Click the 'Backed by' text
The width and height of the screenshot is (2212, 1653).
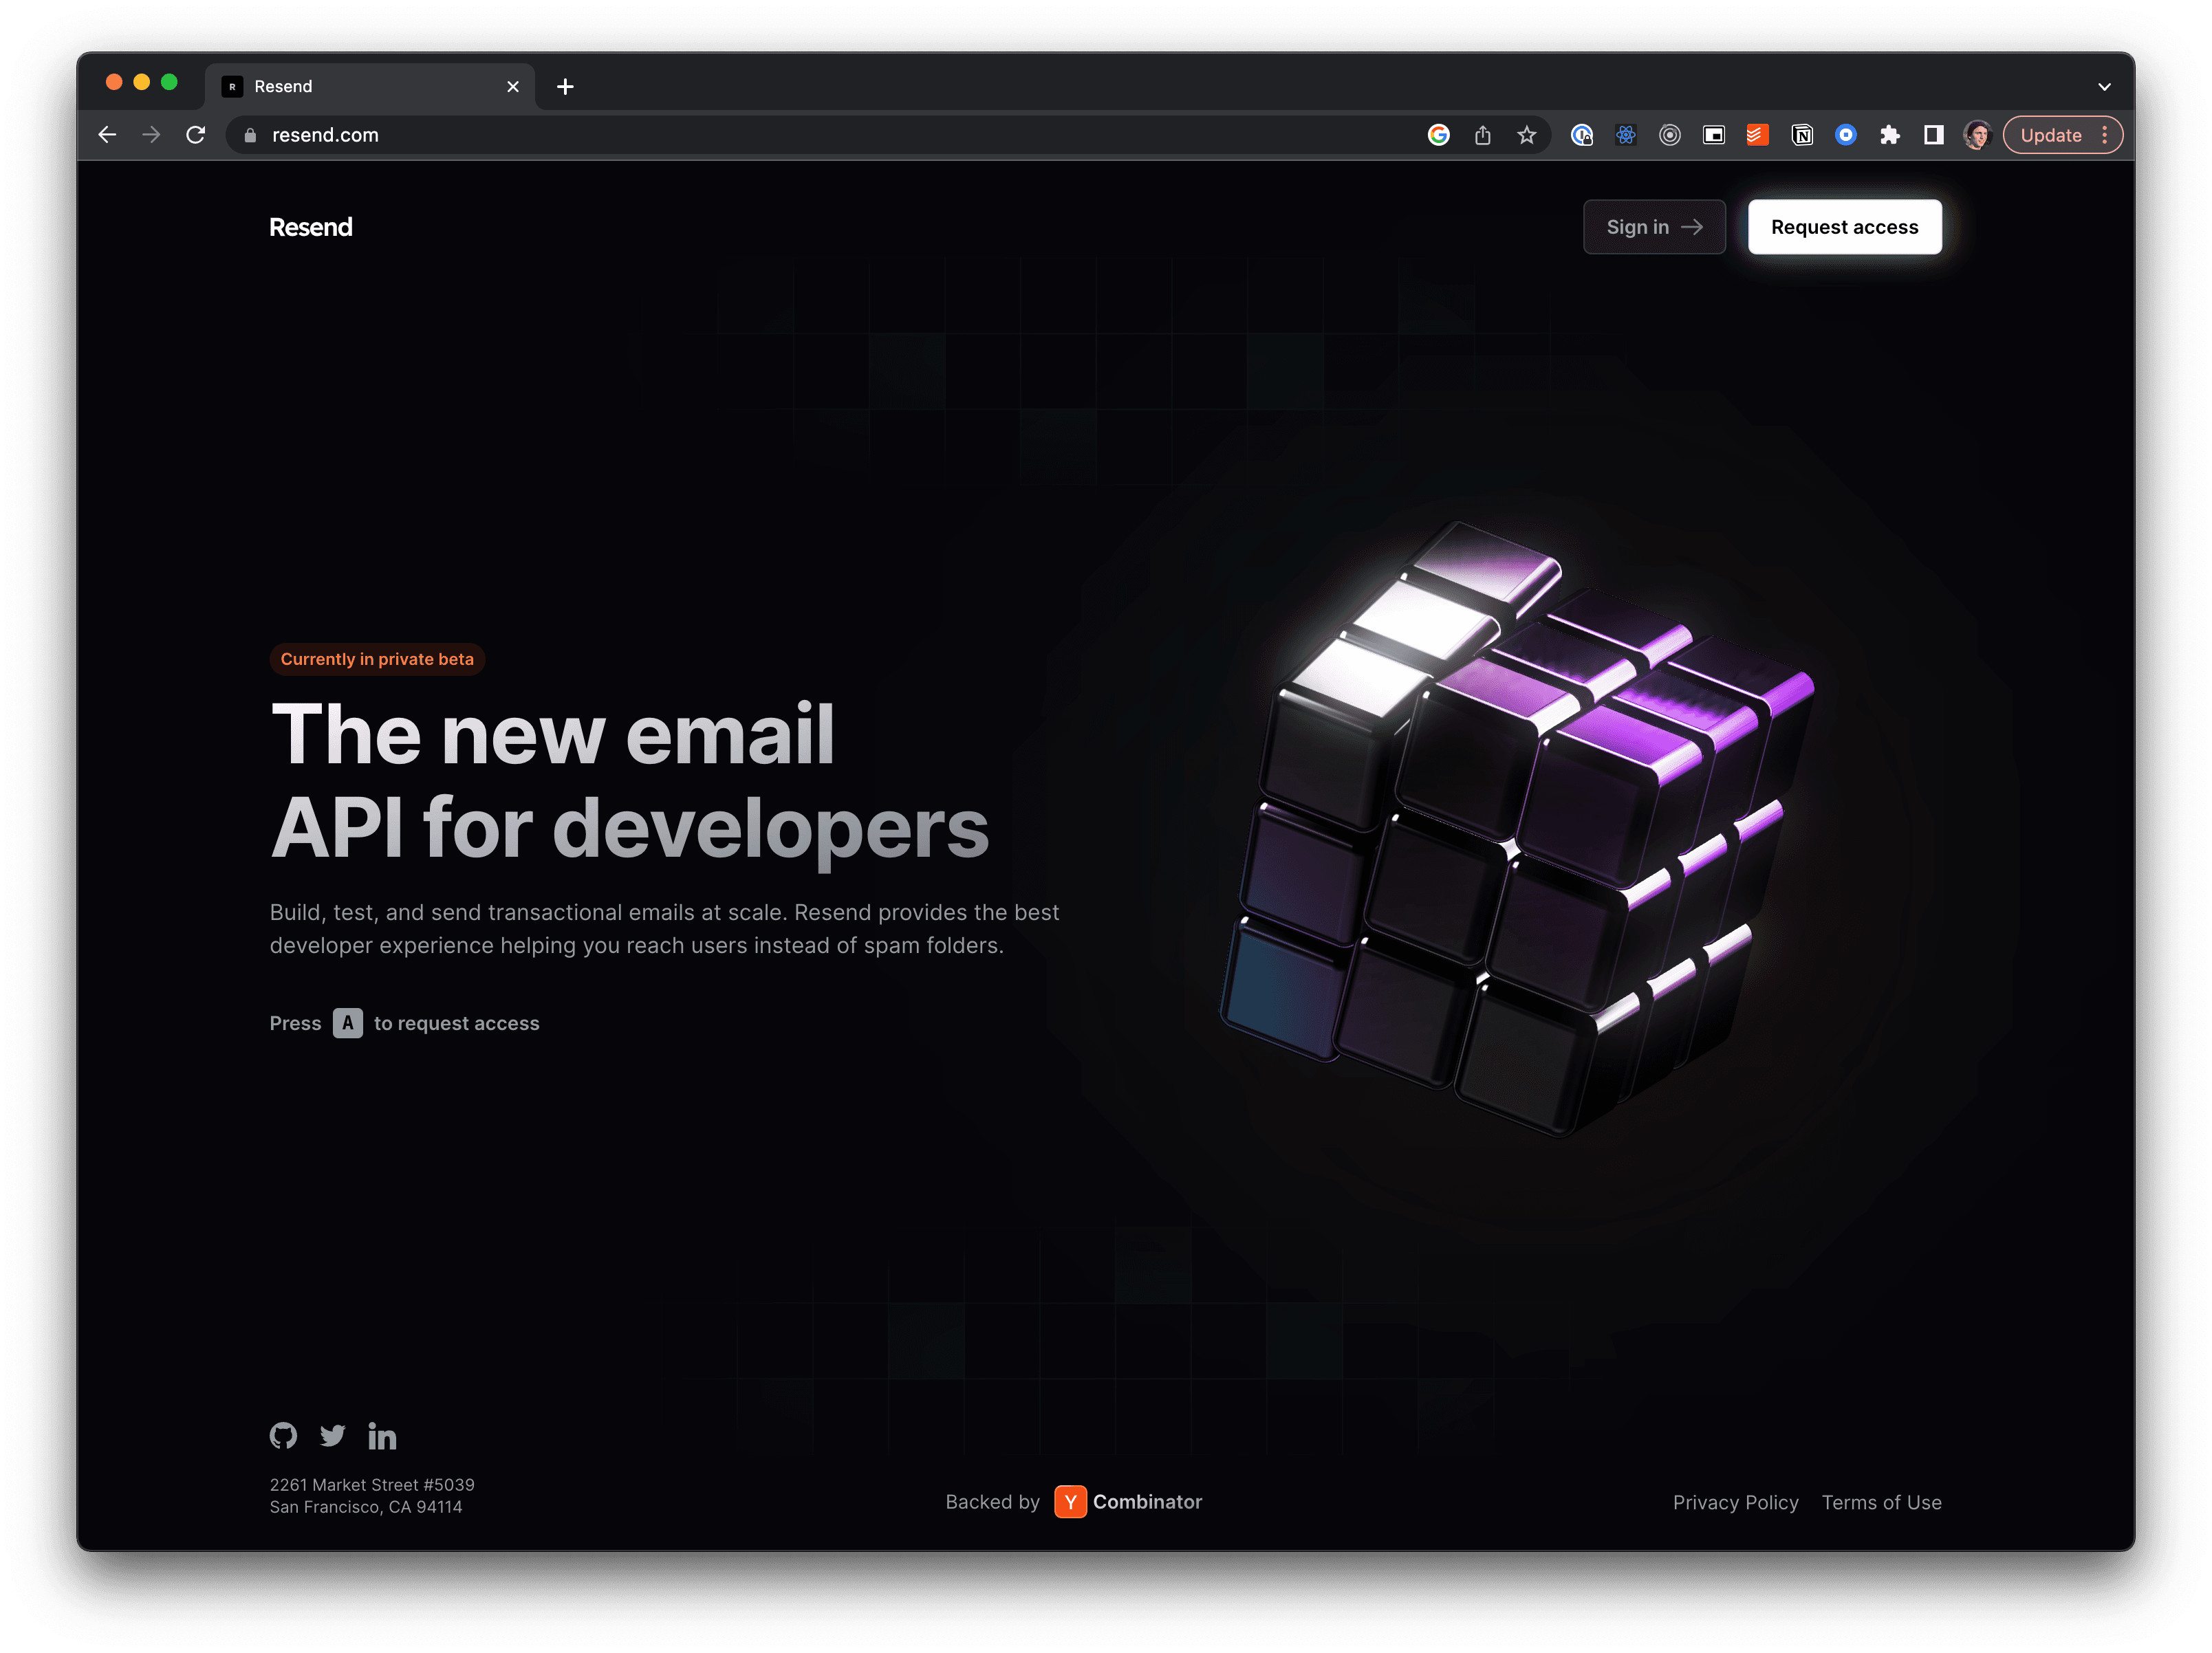992,1501
